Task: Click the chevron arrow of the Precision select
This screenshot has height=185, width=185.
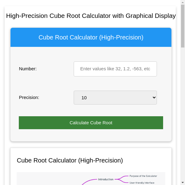Action: (x=154, y=97)
